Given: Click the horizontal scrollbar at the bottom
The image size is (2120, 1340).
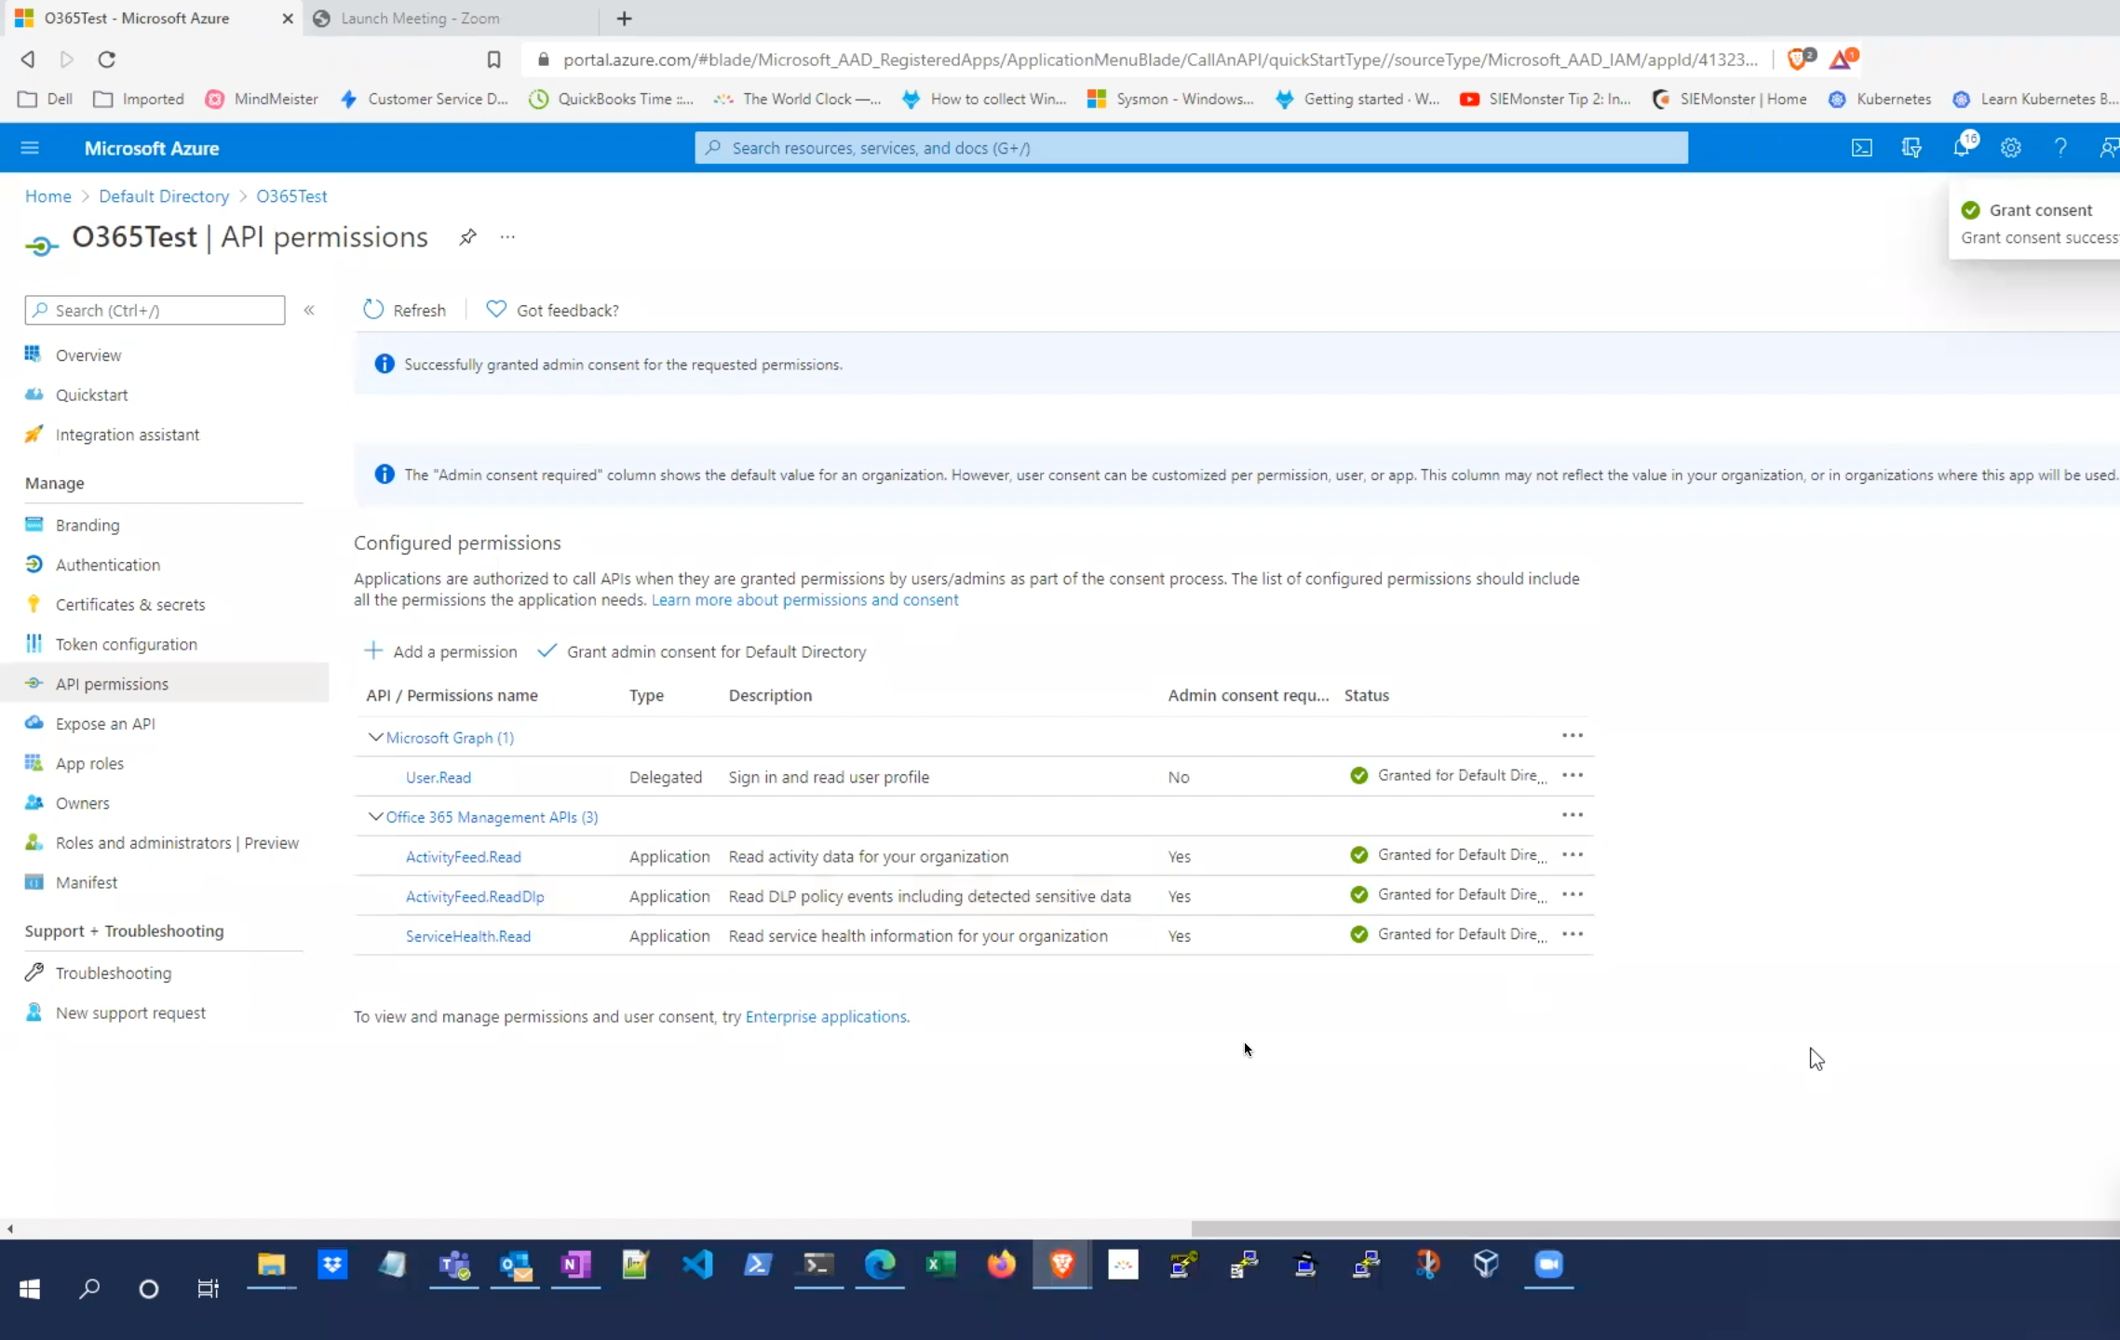Looking at the screenshot, I should (1654, 1228).
